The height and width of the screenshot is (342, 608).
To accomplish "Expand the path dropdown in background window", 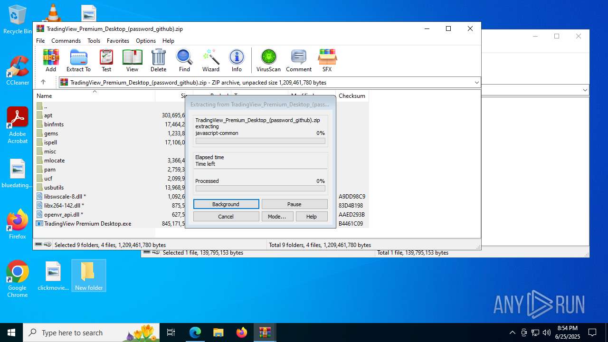I will [585, 90].
